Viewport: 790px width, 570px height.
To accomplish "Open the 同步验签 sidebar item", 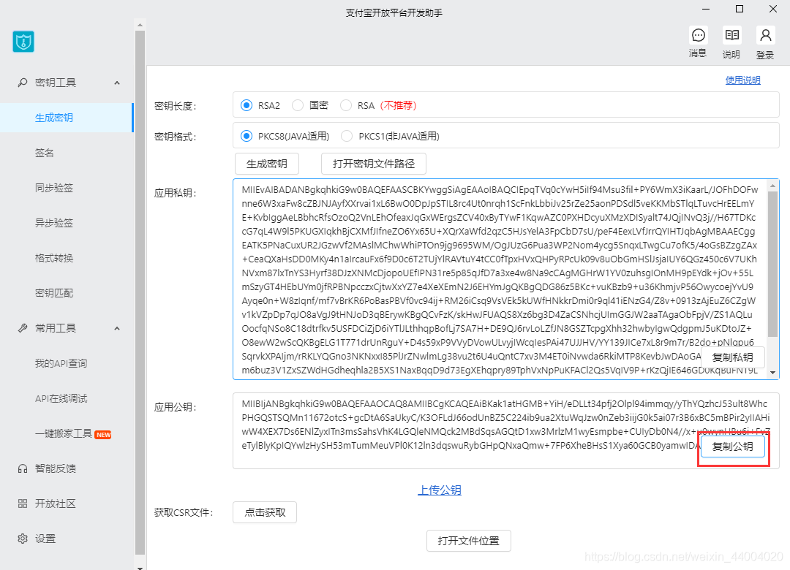I will coord(67,188).
